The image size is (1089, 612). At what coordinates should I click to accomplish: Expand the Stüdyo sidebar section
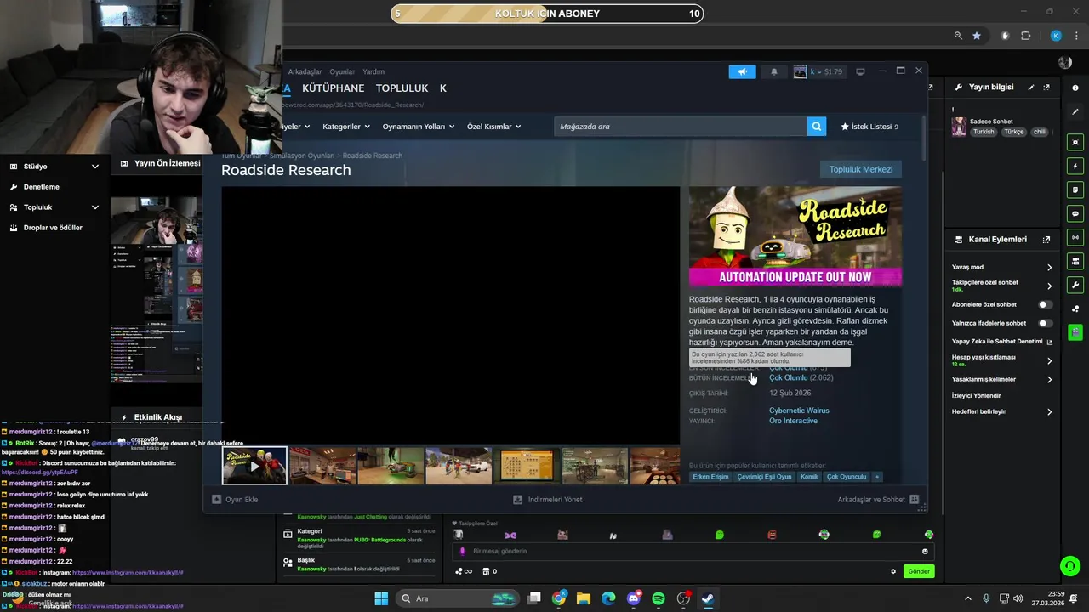pyautogui.click(x=54, y=167)
